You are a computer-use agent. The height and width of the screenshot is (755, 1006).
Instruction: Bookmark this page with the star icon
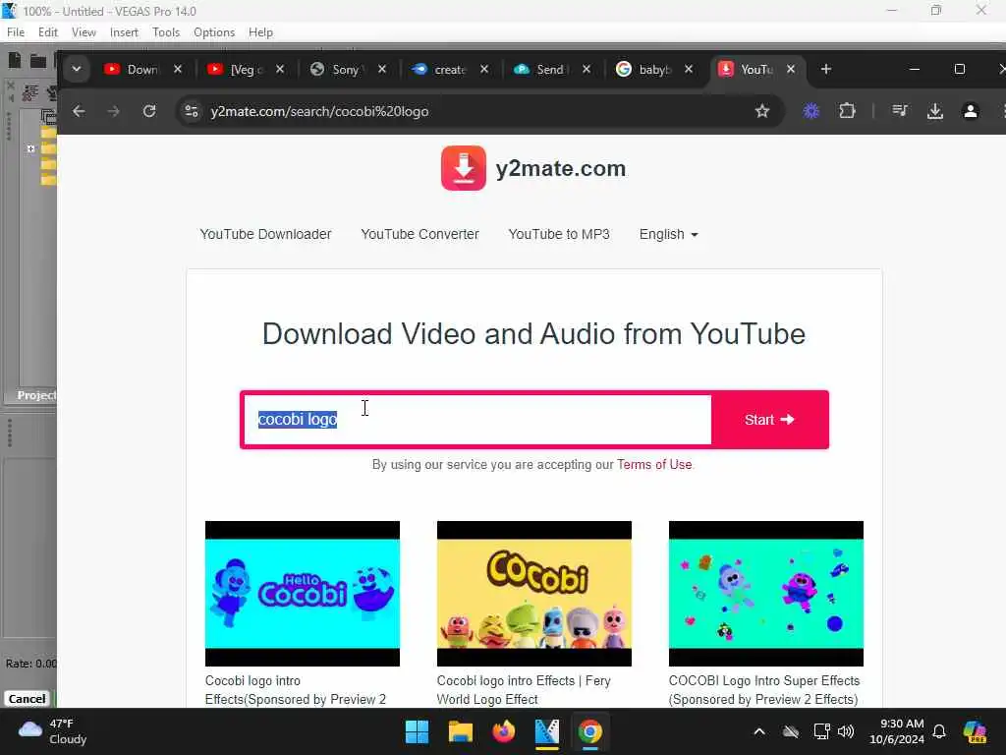click(x=761, y=111)
